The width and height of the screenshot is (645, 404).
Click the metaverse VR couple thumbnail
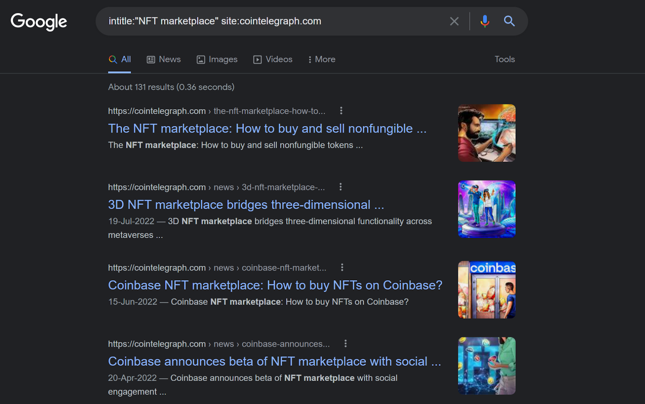[x=487, y=209]
